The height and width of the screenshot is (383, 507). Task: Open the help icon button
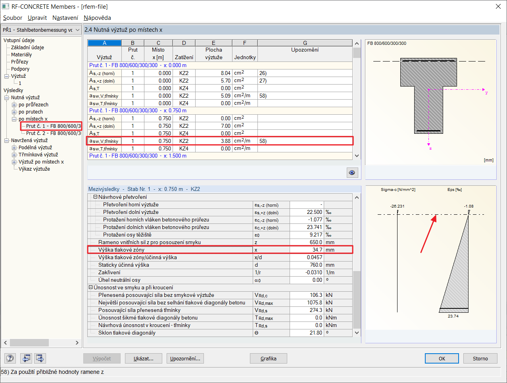[10, 358]
